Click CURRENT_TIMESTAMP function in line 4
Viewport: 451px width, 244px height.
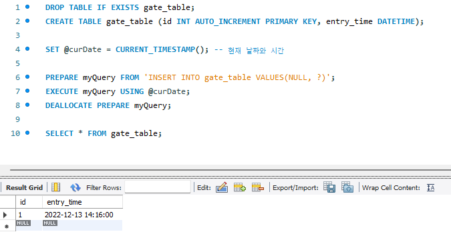click(x=155, y=49)
